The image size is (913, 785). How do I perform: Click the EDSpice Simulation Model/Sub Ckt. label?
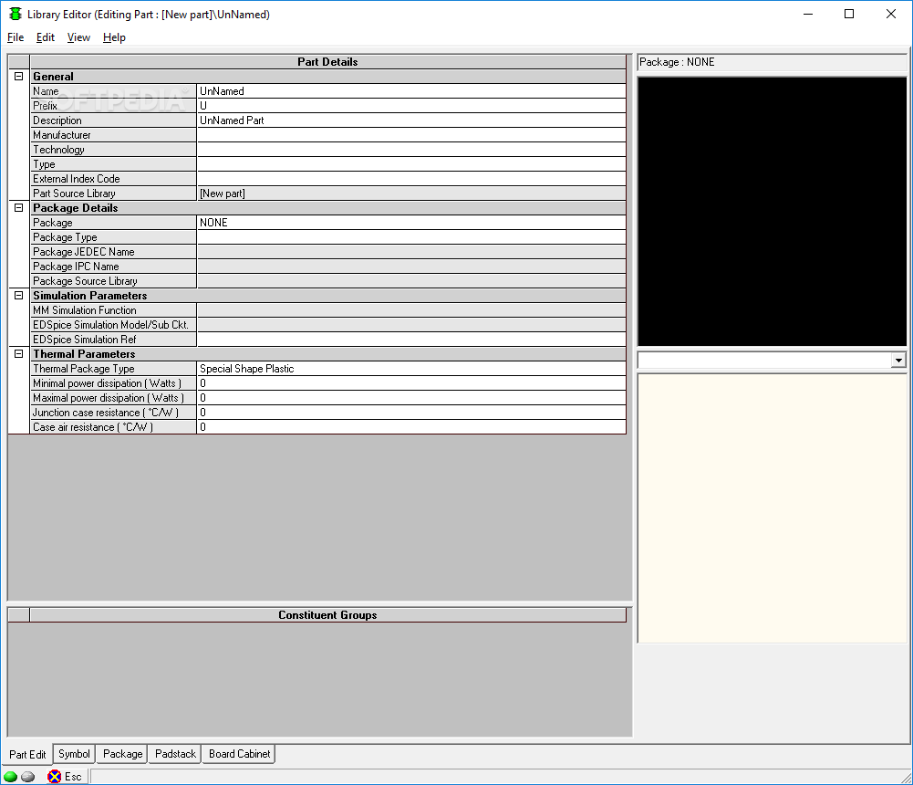click(x=110, y=325)
